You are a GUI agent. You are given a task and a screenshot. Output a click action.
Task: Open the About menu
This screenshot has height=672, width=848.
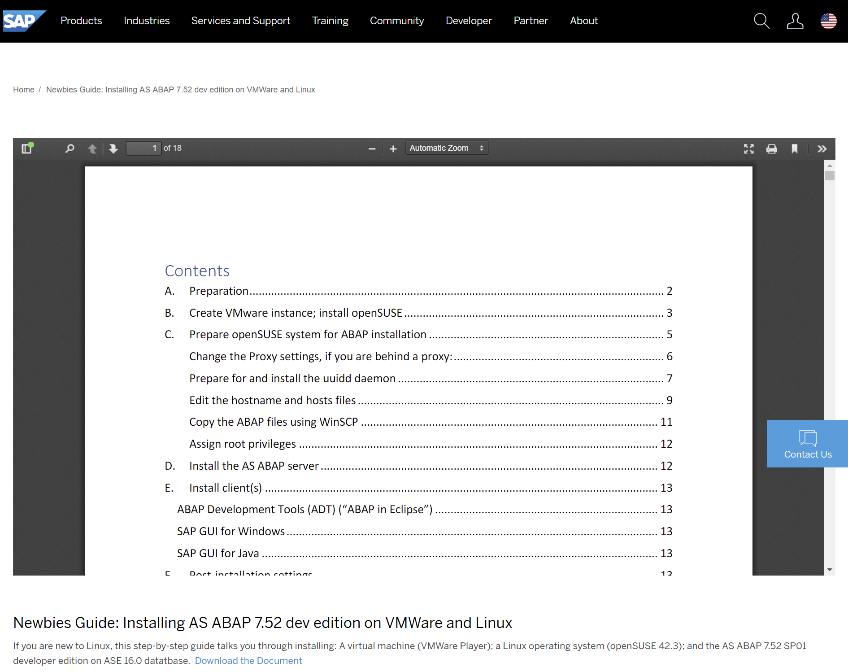584,21
